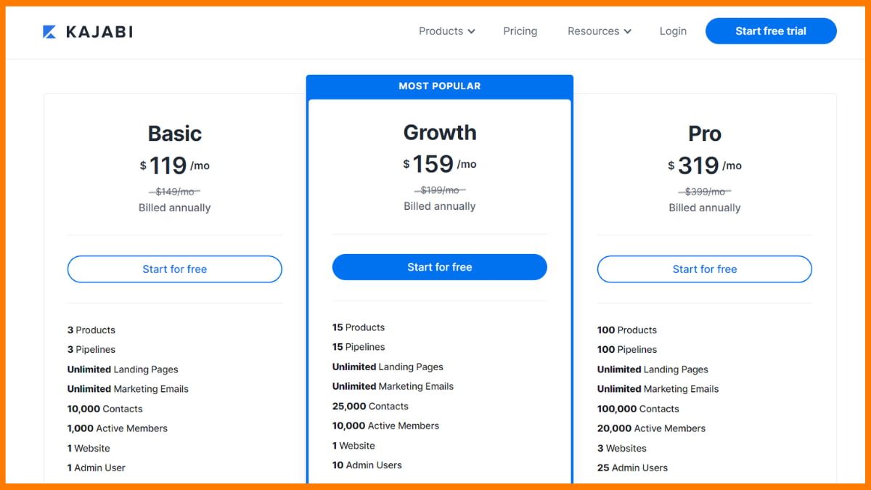Click 10 Admin Users in Growth plan
The image size is (871, 490).
tap(367, 465)
